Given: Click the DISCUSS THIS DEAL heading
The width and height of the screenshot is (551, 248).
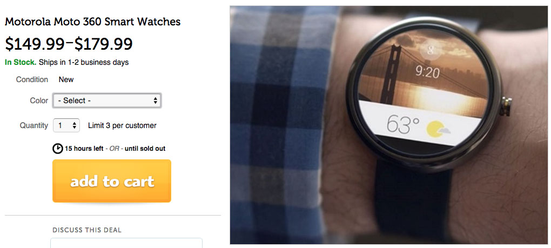Looking at the screenshot, I should coord(87,230).
